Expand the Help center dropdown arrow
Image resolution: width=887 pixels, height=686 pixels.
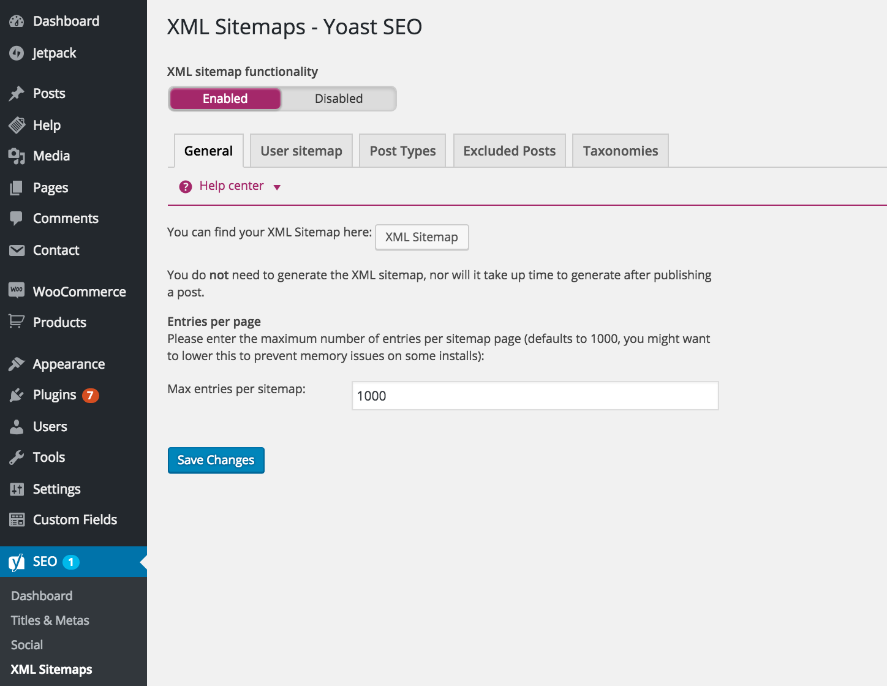click(x=277, y=187)
